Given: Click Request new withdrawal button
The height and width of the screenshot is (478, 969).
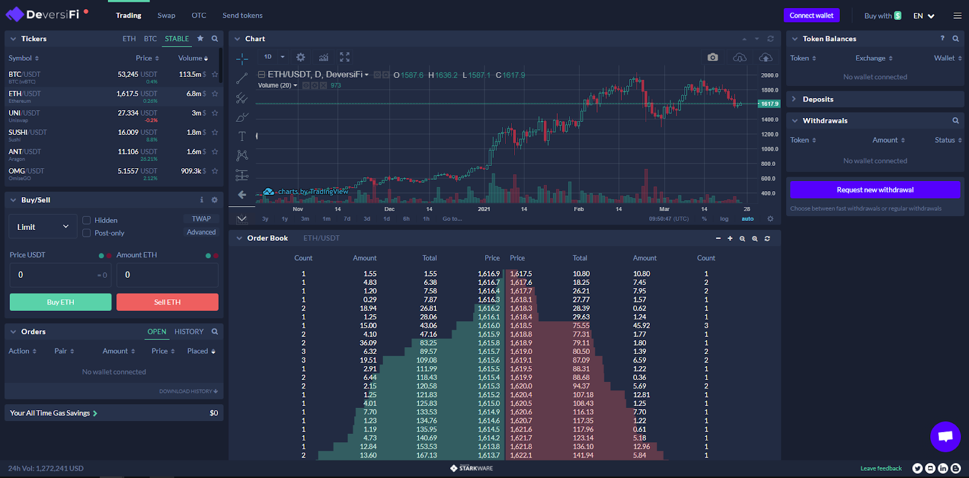Looking at the screenshot, I should (x=875, y=190).
